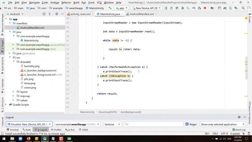The image size is (252, 142).
Task: Hide the Project panel with minus icon
Action: click(62, 14)
